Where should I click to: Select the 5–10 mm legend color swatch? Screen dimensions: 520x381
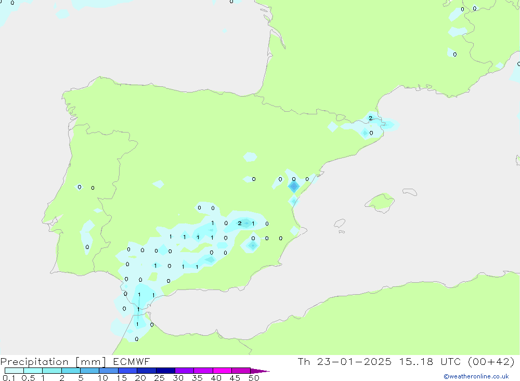tap(90, 371)
